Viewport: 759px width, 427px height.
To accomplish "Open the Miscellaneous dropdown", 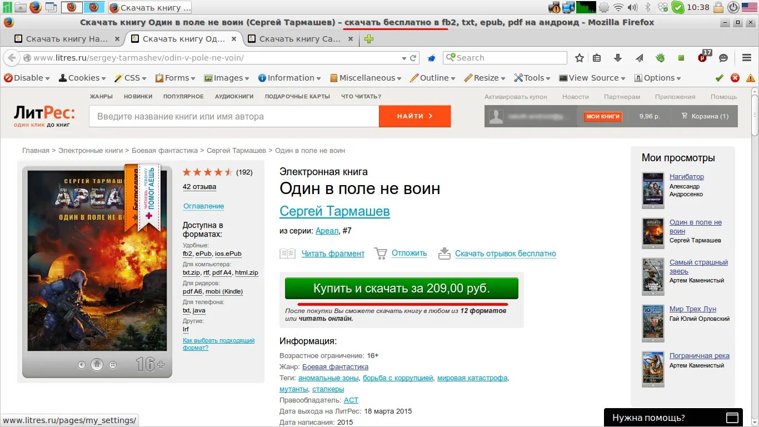I will [366, 78].
